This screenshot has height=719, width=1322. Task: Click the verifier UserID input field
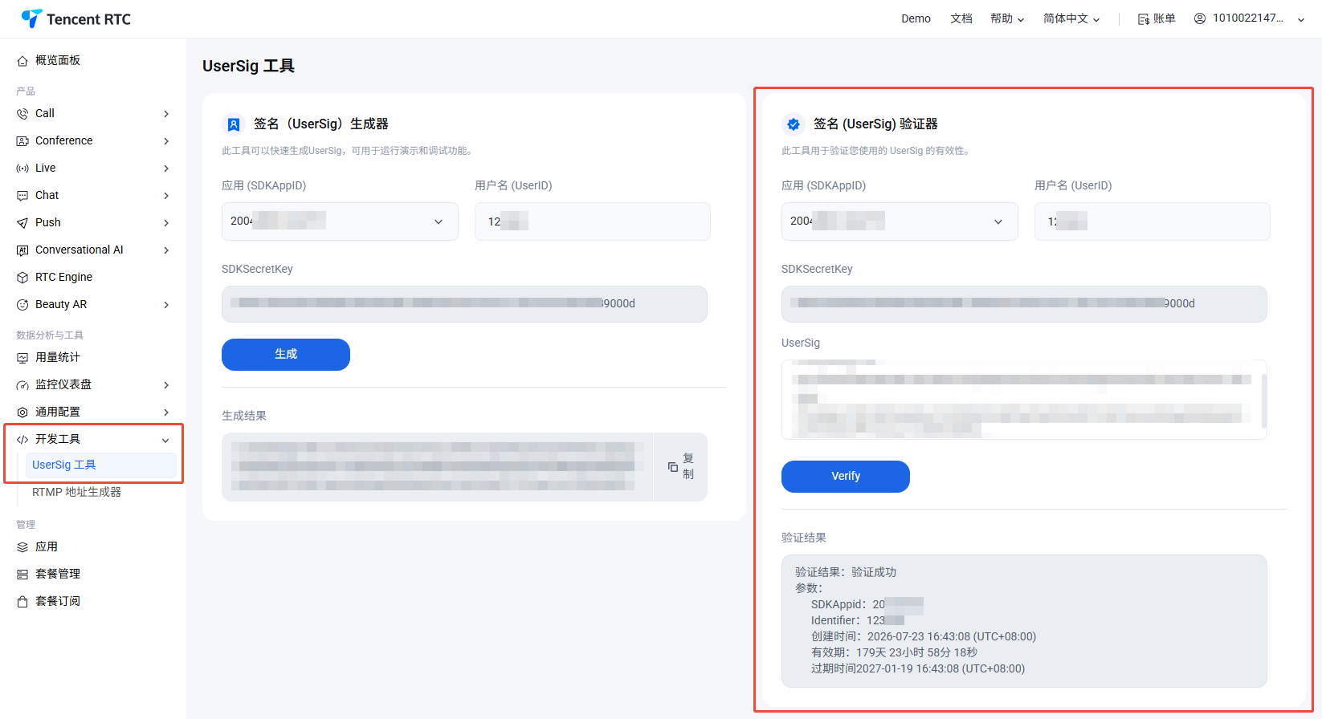(x=1153, y=221)
